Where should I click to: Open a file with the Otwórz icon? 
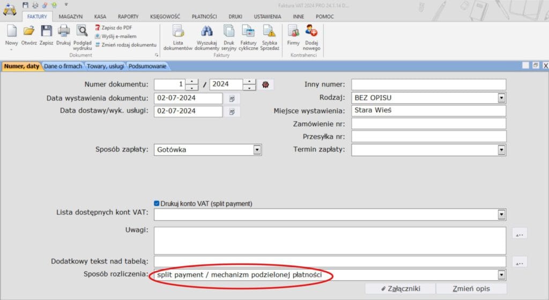pyautogui.click(x=29, y=33)
